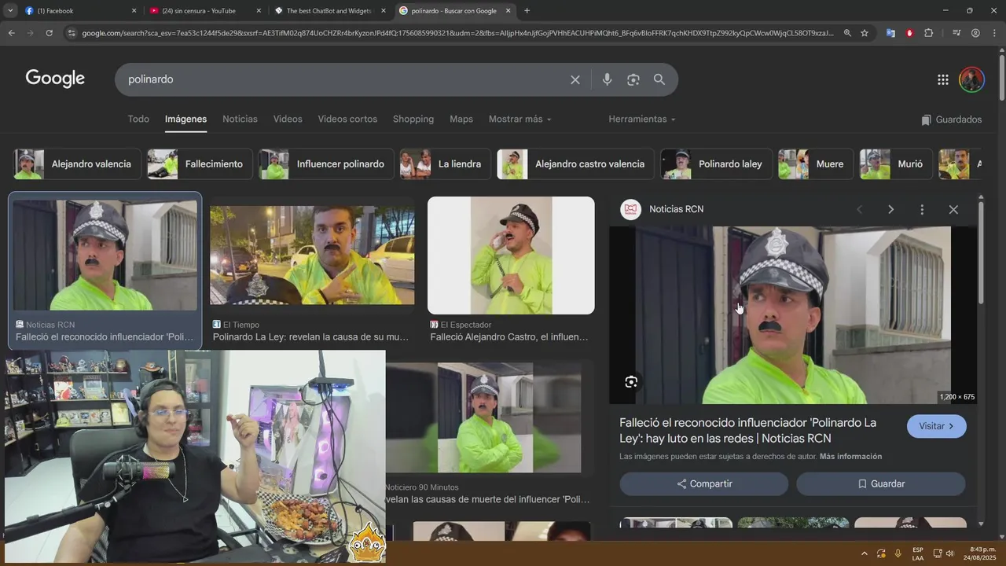This screenshot has width=1006, height=566.
Task: Filter by Murió chip
Action: 896,164
